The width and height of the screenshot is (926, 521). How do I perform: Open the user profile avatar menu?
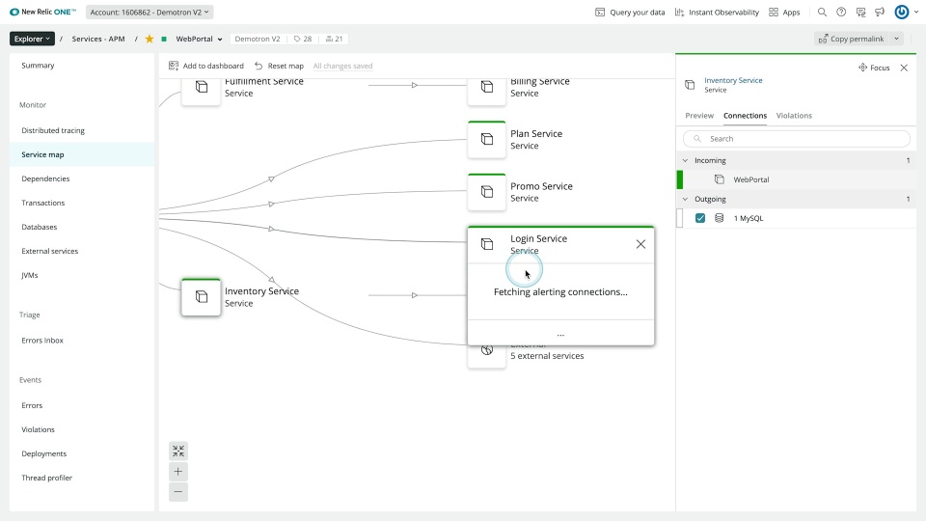pos(906,12)
